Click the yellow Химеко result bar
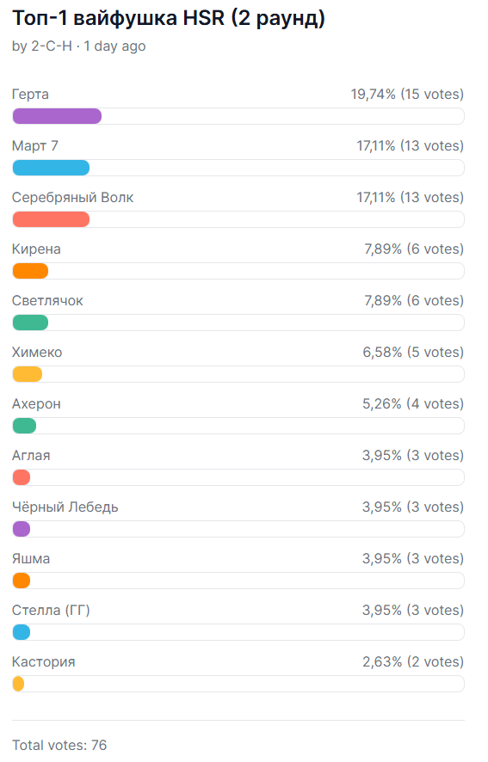The image size is (488, 762). pos(28,374)
